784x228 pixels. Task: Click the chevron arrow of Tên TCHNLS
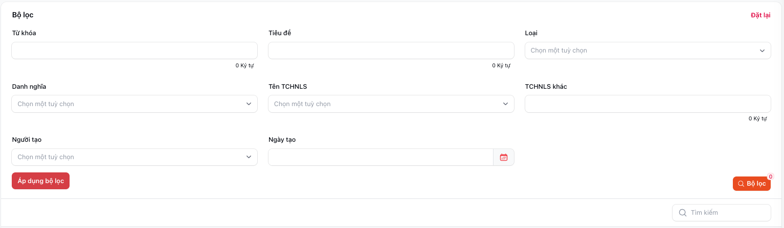point(505,104)
